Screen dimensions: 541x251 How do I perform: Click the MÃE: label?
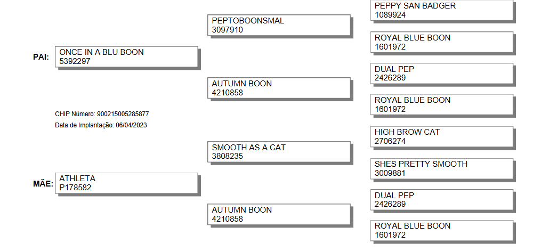pyautogui.click(x=43, y=184)
